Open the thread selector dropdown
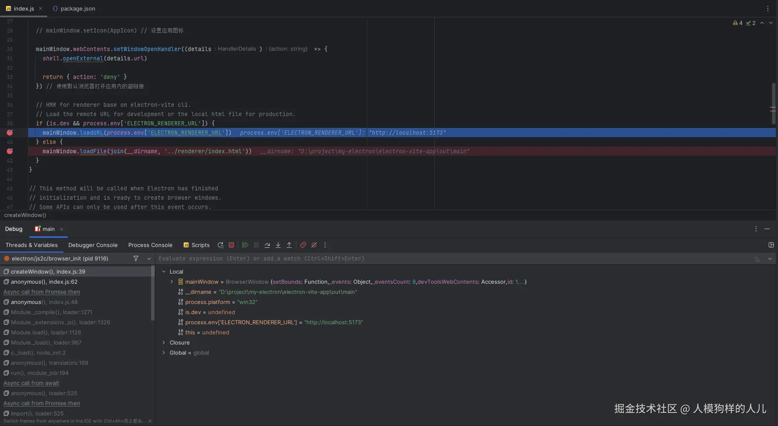 click(149, 258)
